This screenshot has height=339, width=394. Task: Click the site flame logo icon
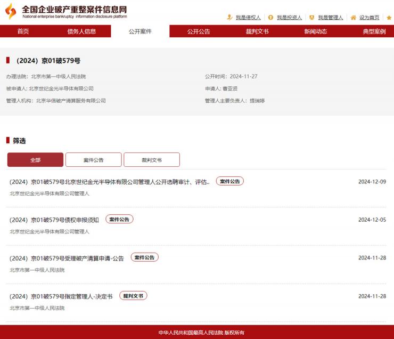pos(11,11)
